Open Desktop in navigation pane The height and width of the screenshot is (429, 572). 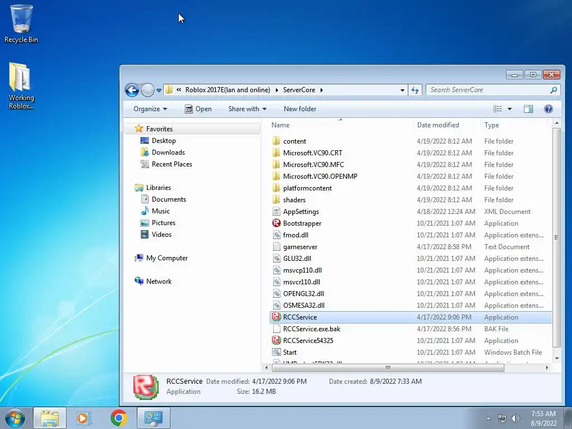point(164,141)
